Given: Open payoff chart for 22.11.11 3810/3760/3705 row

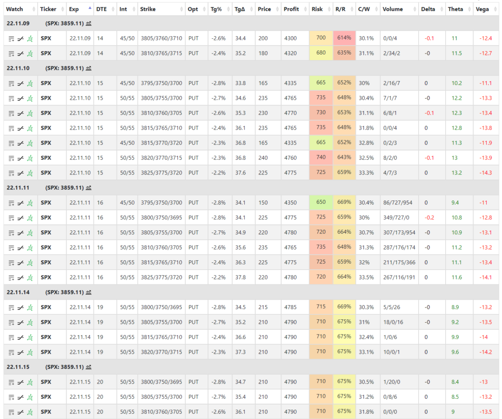Looking at the screenshot, I should [21, 248].
